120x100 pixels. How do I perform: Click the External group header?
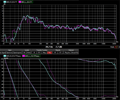[71, 50]
